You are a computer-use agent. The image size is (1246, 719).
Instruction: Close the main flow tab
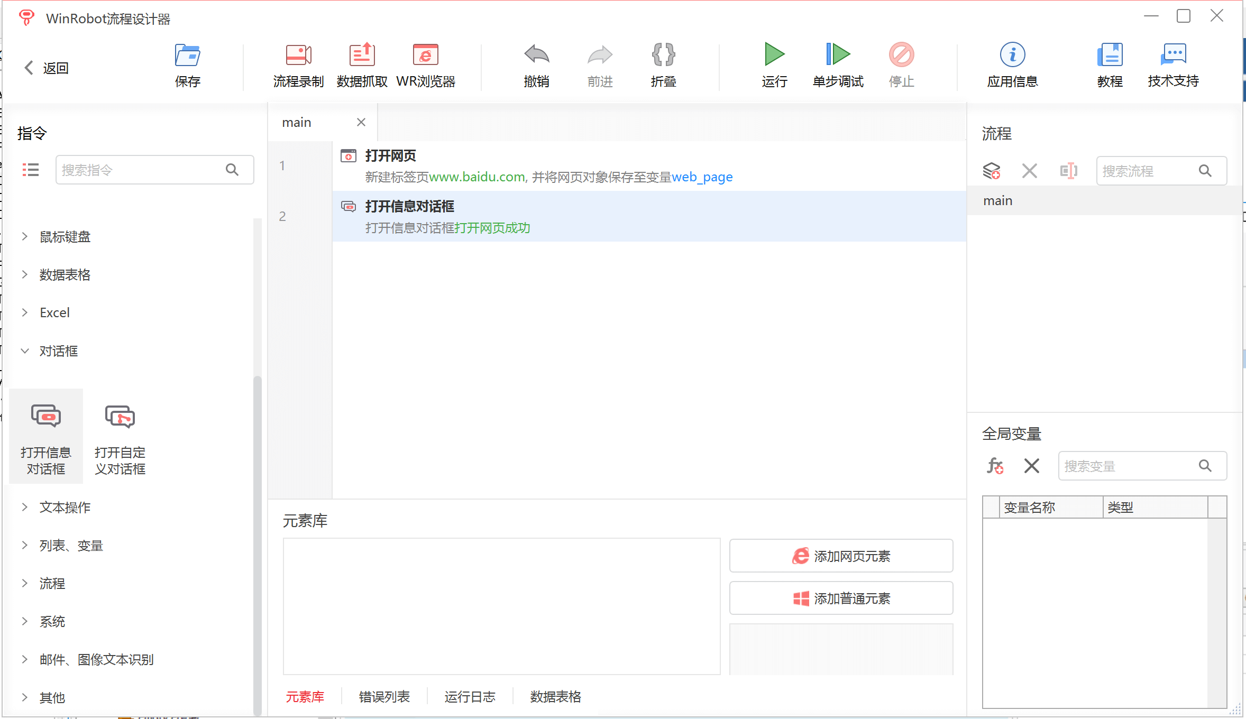(x=361, y=122)
